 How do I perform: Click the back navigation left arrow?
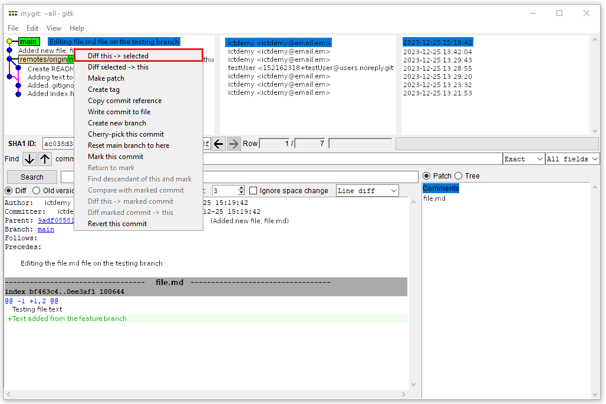(x=219, y=144)
